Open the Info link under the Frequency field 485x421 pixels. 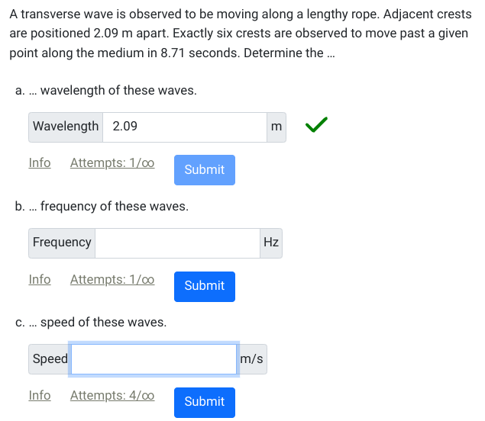[40, 279]
